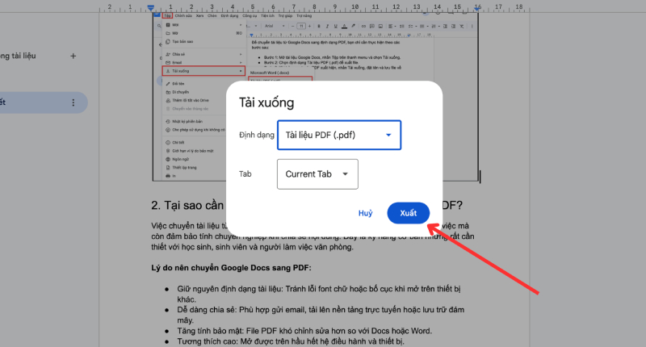
Task: Click the bullet 'Tăng tính bảo mật'
Action: [304, 331]
